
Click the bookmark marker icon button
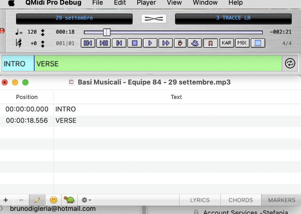click(210, 43)
